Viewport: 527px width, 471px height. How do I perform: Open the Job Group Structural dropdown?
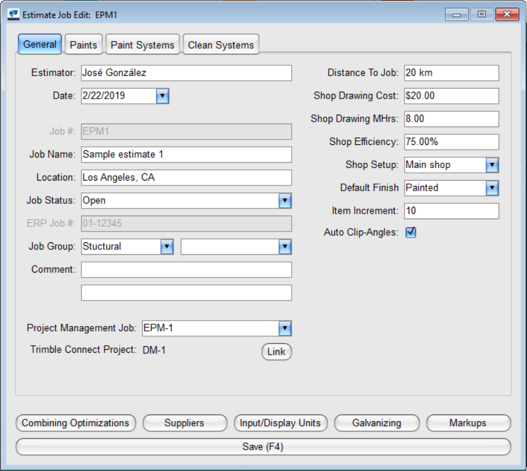tap(167, 246)
